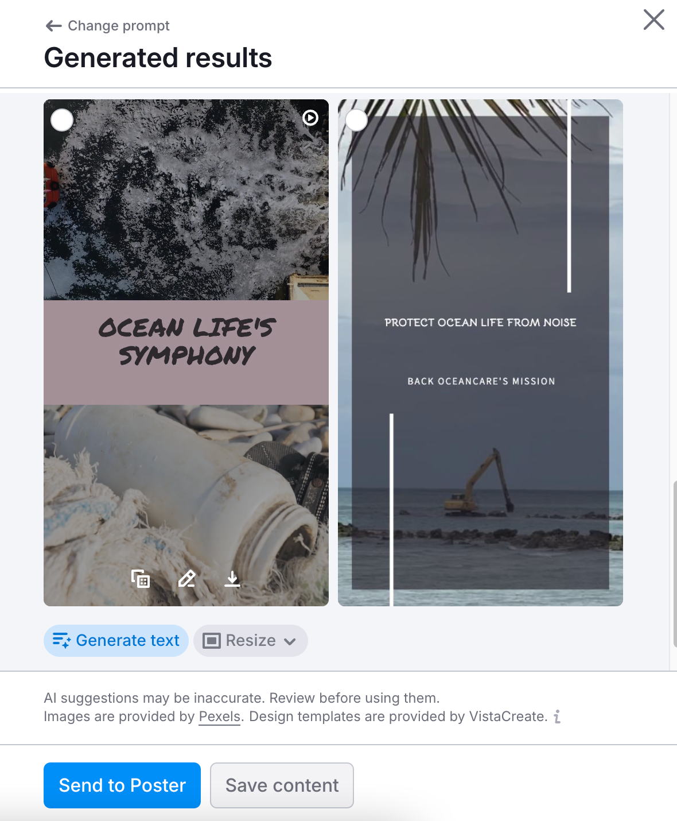
Task: Open the Protect Ocean Life From Noise thumbnail
Action: point(480,353)
